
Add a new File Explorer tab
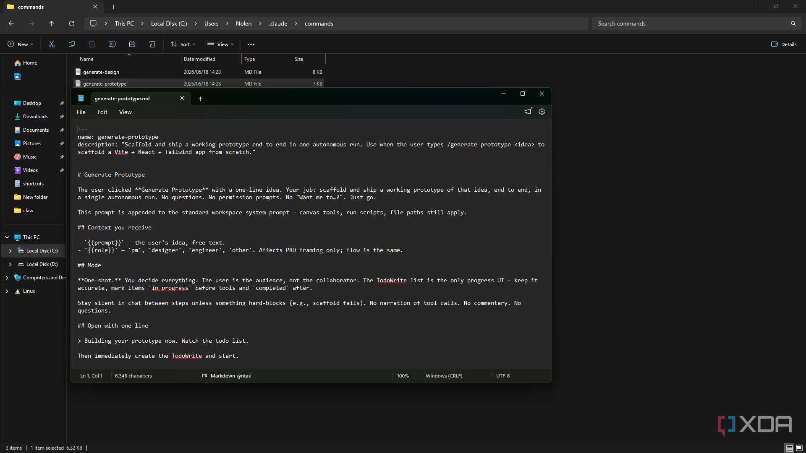pos(114,7)
